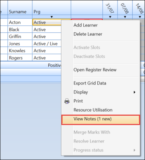Image resolution: width=145 pixels, height=160 pixels.
Task: Select the Acton surname cell
Action: [x=20, y=22]
